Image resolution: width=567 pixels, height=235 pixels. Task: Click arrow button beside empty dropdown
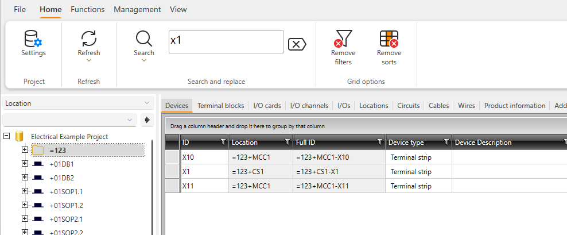[x=147, y=120]
